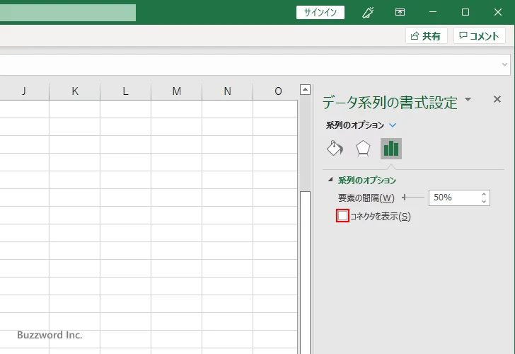Click the coming-soon features megaphone icon
This screenshot has width=515, height=354.
pyautogui.click(x=368, y=13)
